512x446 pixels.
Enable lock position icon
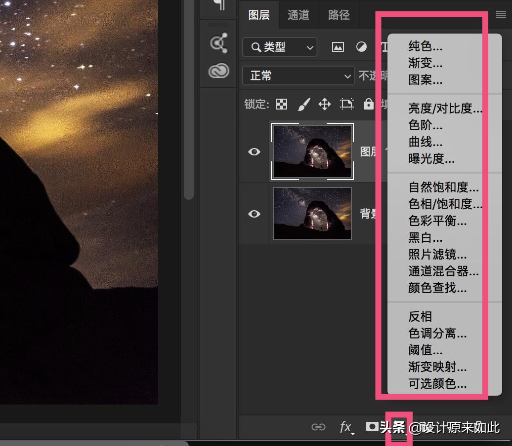click(325, 104)
